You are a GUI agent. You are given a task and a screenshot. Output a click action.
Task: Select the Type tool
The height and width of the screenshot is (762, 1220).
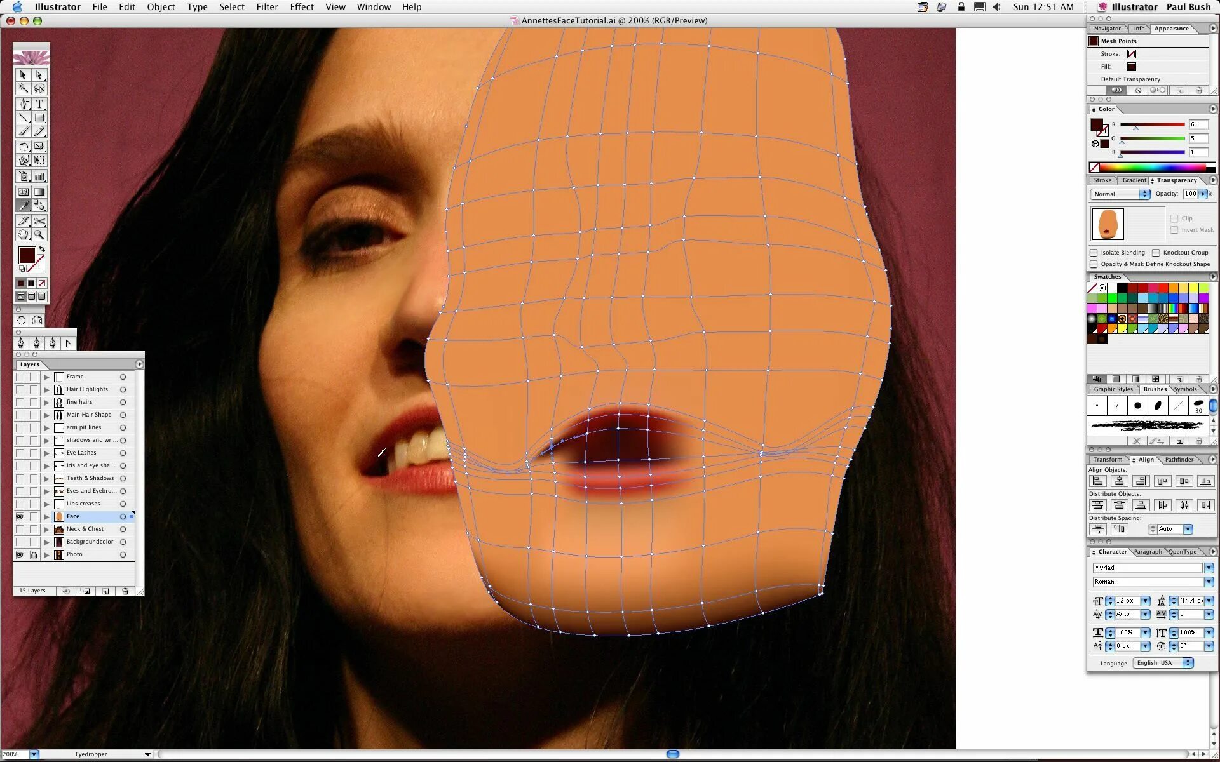tap(39, 104)
